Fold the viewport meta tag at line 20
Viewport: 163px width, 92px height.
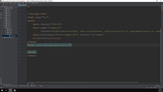point(26,28)
